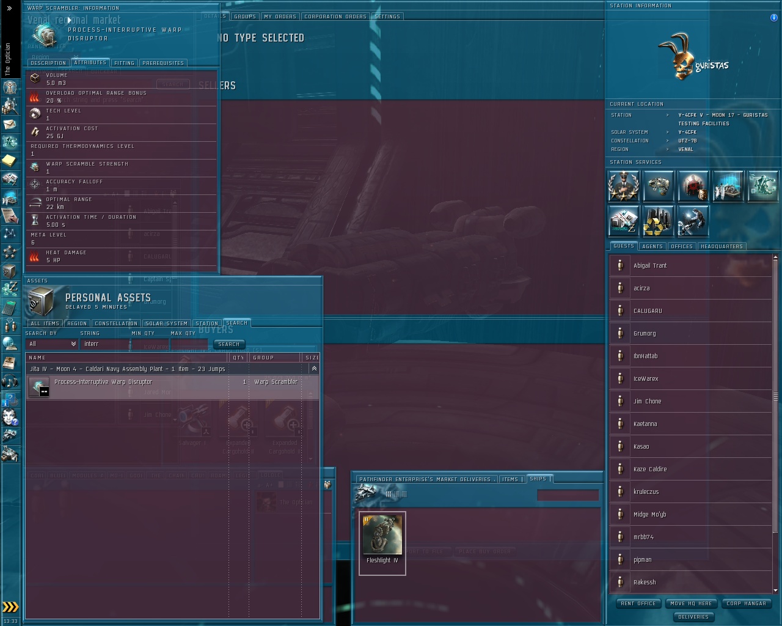Select guest Rakessh in the list

point(691,582)
